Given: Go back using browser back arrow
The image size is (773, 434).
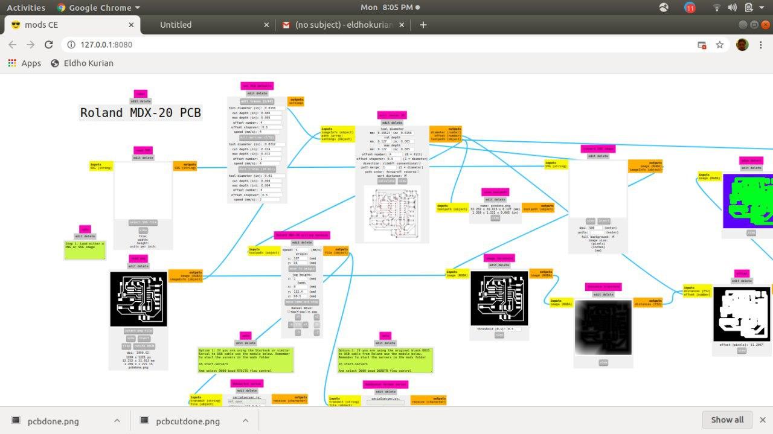Looking at the screenshot, I should [x=13, y=45].
